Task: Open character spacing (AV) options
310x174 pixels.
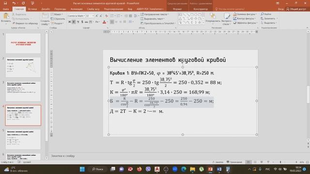Action: (x=91, y=22)
